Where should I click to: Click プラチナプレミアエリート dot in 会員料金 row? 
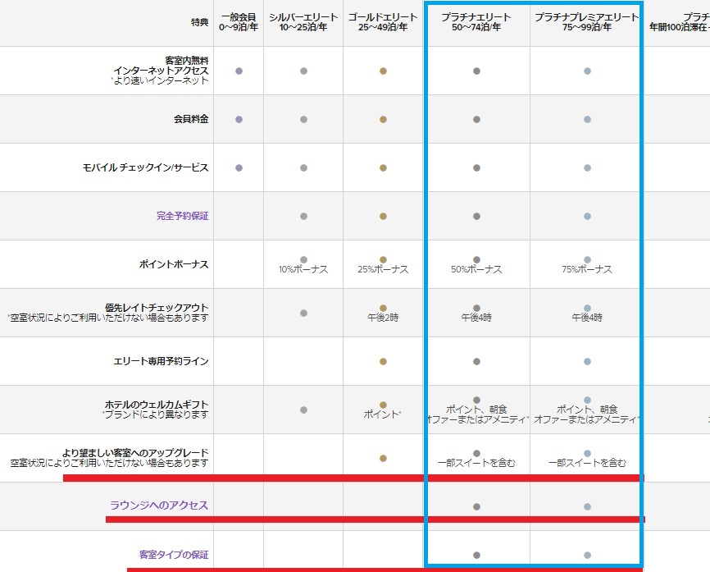point(587,120)
